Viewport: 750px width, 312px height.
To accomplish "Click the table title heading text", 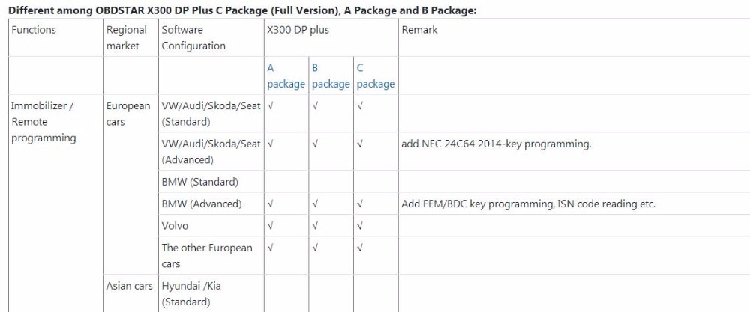I will (241, 10).
